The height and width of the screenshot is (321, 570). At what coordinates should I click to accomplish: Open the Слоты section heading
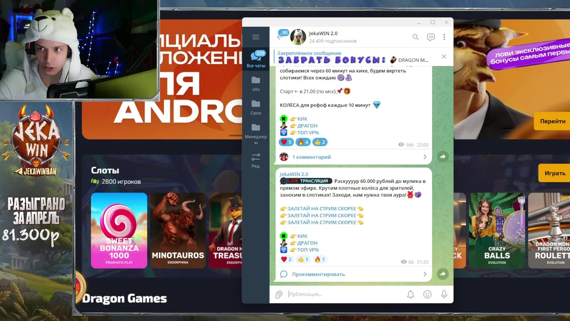tap(105, 170)
